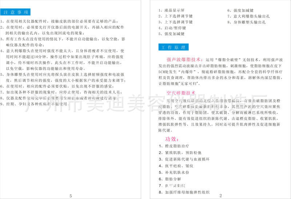
Task: Select item 4、启动/暂停键
Action: 172,28
